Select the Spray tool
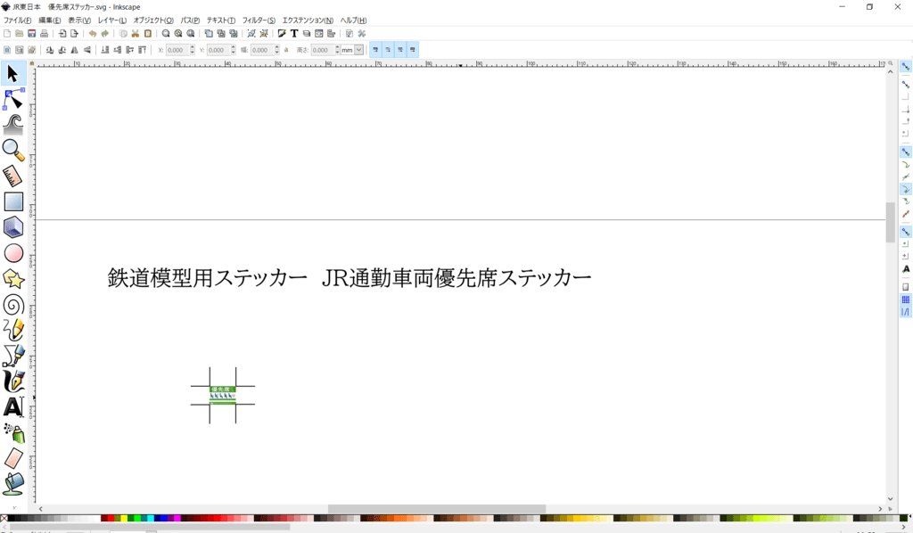This screenshot has width=913, height=533. [x=12, y=432]
